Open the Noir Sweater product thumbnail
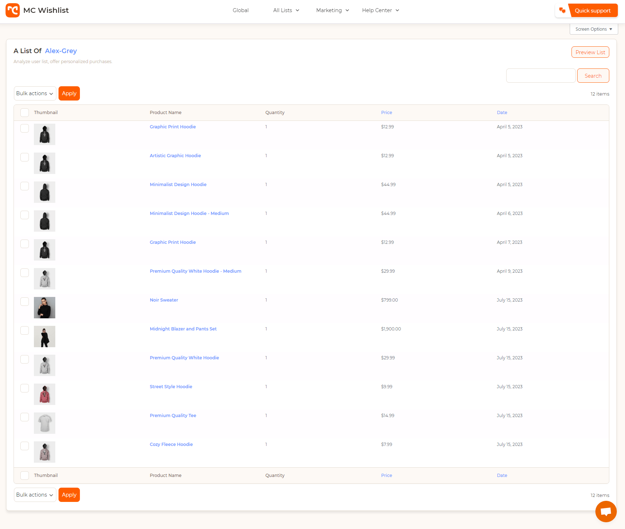The image size is (625, 529). point(45,308)
